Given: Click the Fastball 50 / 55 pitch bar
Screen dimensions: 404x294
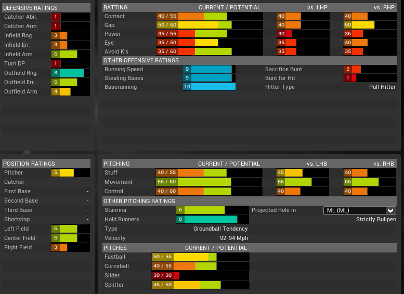Looking at the screenshot, I should pos(184,257).
